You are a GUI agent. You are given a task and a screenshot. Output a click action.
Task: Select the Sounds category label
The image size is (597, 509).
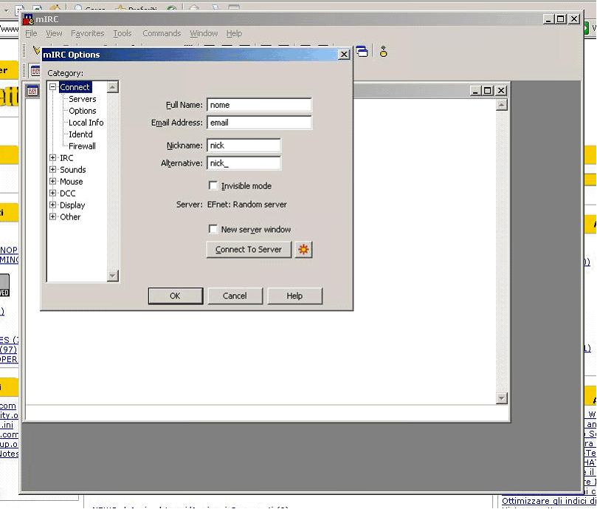73,170
